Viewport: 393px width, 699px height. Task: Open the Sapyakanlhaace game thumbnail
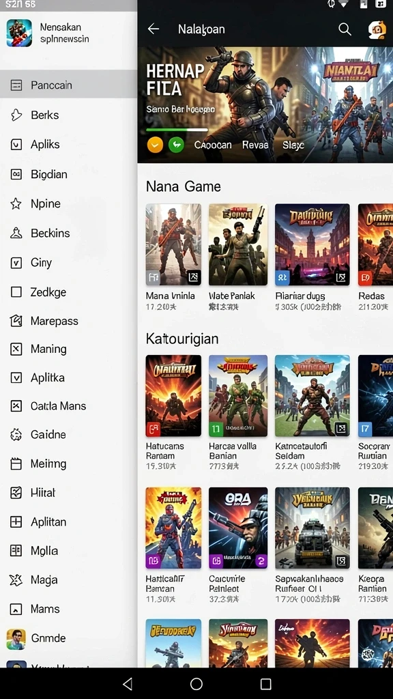click(x=312, y=528)
